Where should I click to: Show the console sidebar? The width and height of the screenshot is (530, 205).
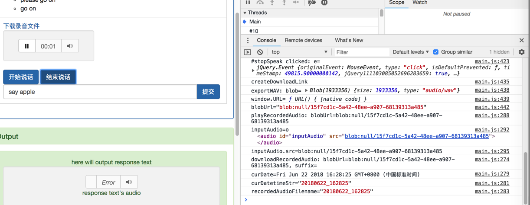tap(248, 52)
